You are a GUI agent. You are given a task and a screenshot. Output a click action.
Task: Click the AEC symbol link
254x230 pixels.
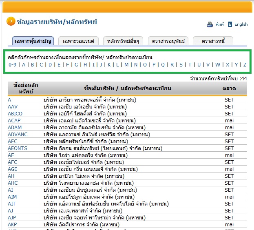tap(13, 142)
